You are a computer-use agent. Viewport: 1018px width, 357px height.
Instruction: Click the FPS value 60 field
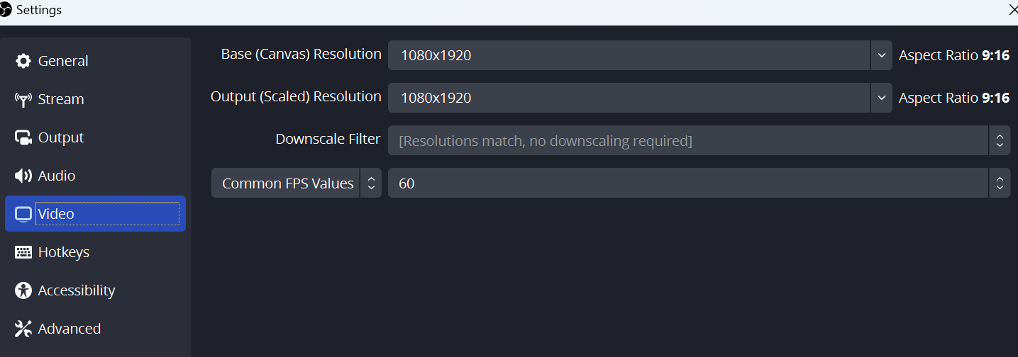click(x=688, y=183)
